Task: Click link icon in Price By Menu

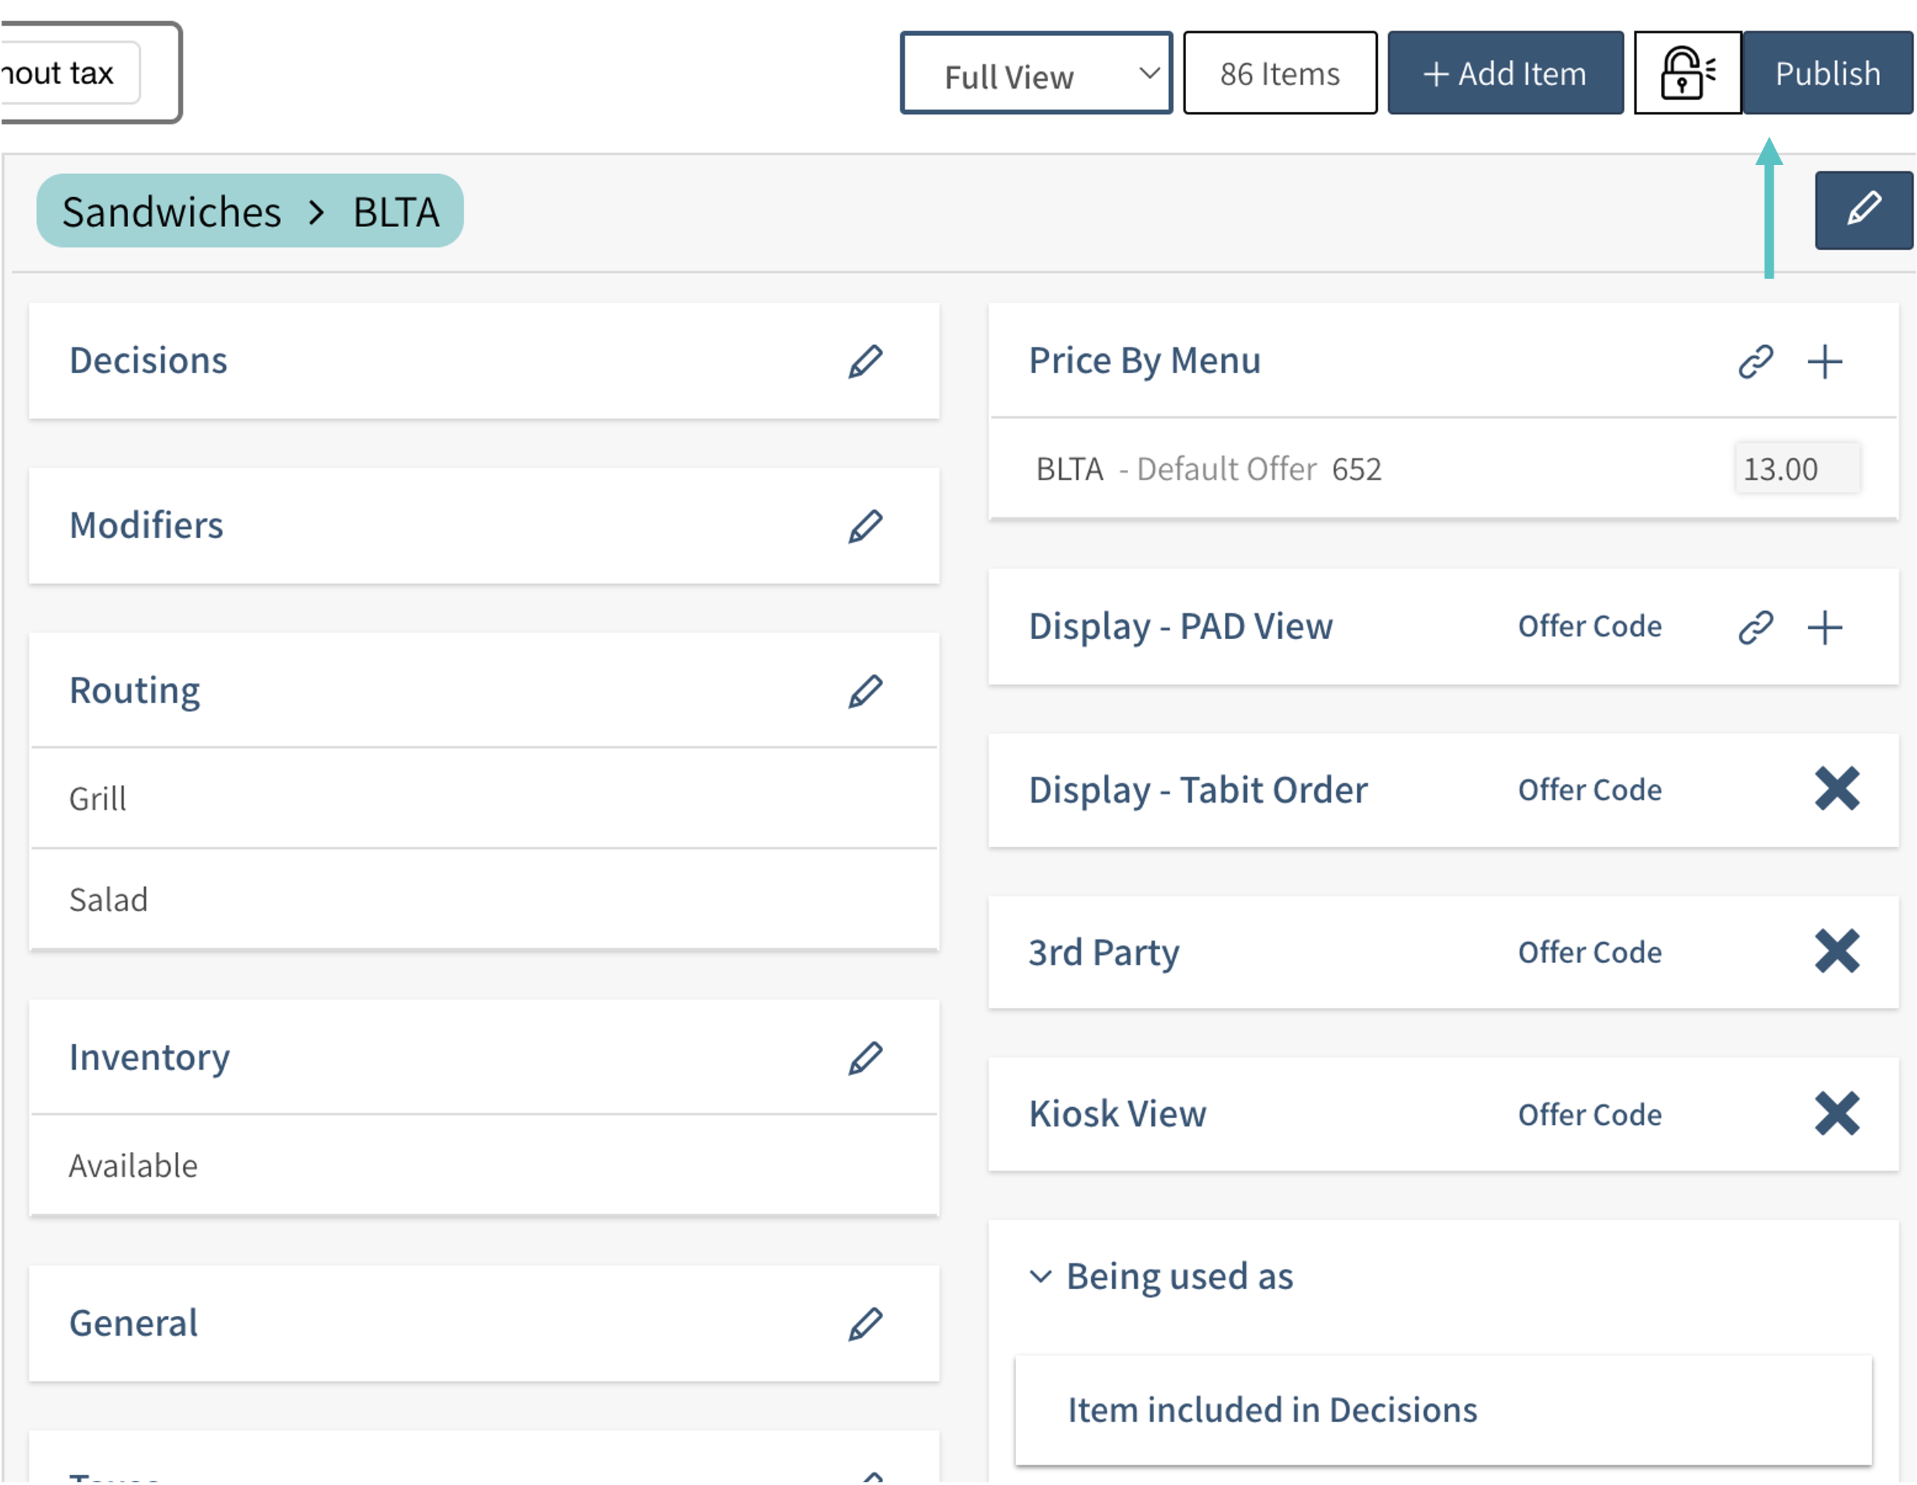Action: pyautogui.click(x=1755, y=362)
